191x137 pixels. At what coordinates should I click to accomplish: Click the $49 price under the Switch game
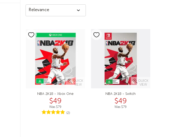tap(120, 101)
